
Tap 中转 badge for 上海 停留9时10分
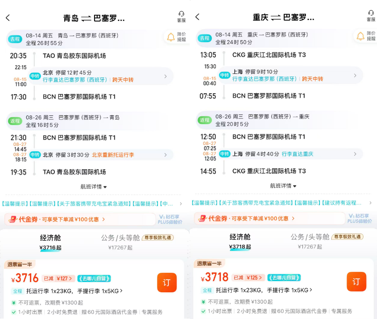point(224,75)
